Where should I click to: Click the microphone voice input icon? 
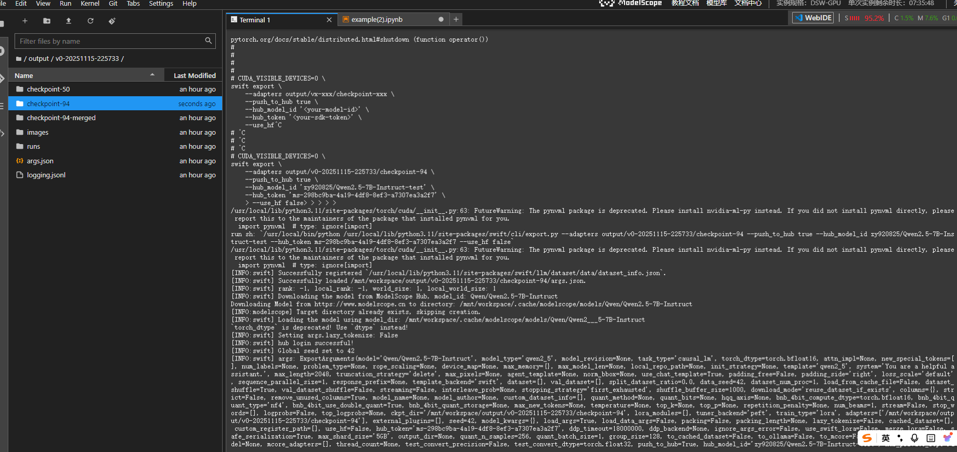click(915, 438)
